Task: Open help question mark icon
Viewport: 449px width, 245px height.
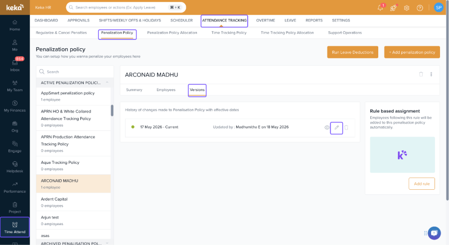Action: pyautogui.click(x=420, y=8)
